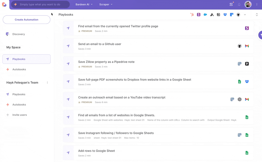The height and width of the screenshot is (162, 262).
Task: Click GitHub icon on Send email playbook row
Action: [239, 46]
